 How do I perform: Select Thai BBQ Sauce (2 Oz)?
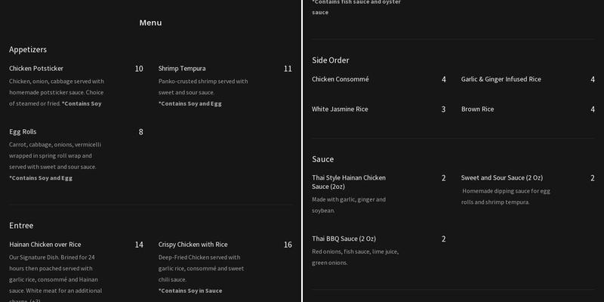344,239
